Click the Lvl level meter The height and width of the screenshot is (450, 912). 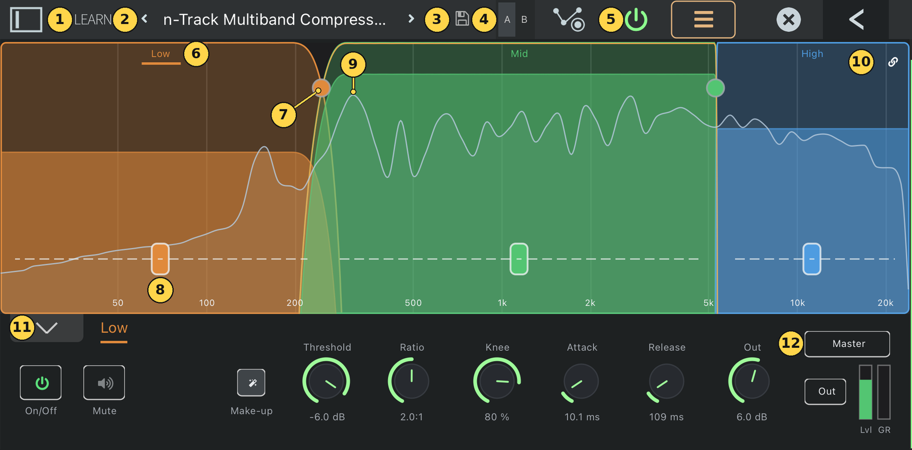tap(865, 392)
